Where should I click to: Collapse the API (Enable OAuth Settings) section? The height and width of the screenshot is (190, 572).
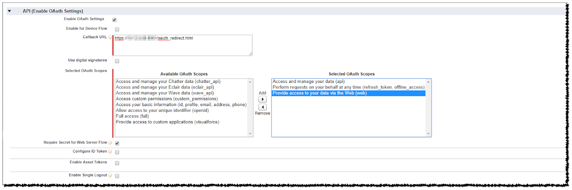click(x=9, y=11)
